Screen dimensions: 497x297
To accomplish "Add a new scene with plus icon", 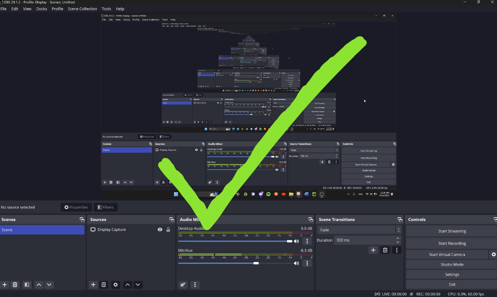I will (x=5, y=285).
